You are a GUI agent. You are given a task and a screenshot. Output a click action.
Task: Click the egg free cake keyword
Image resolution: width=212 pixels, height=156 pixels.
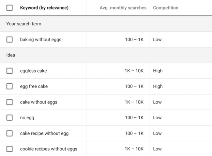click(34, 86)
